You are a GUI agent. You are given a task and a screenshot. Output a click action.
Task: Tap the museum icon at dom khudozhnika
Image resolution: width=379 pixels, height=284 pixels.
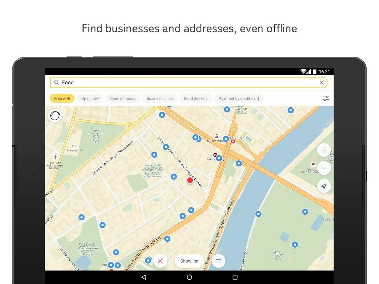313,164
